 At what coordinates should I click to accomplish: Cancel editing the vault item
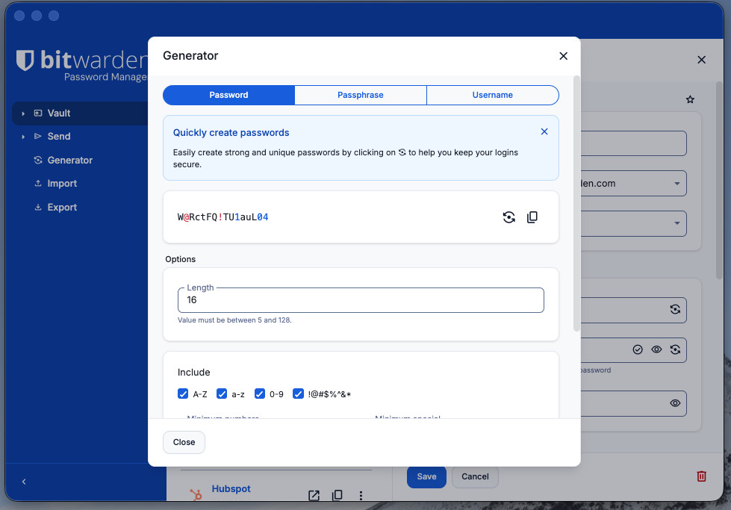(x=475, y=476)
